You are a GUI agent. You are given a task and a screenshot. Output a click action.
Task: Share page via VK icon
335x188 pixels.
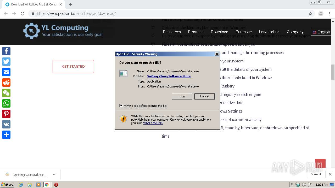coord(6,124)
